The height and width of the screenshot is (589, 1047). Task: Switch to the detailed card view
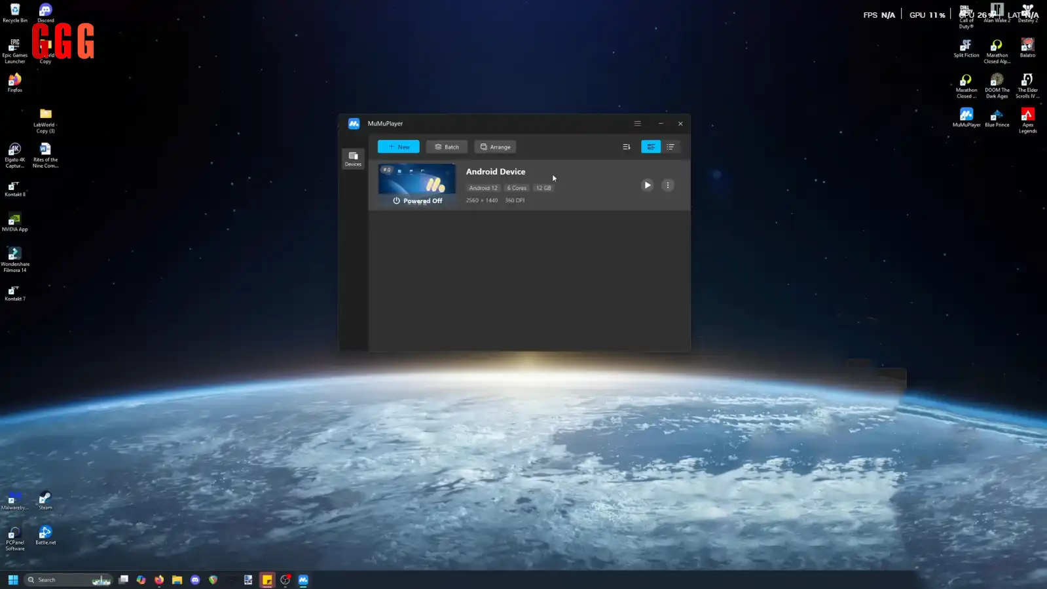(x=651, y=147)
